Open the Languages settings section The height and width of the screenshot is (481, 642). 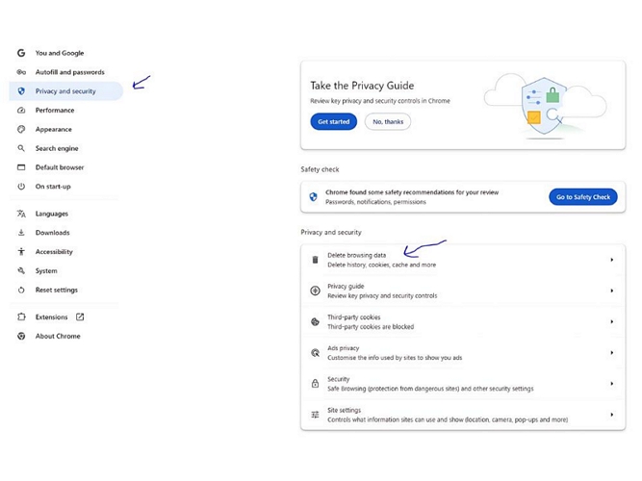pyautogui.click(x=52, y=214)
